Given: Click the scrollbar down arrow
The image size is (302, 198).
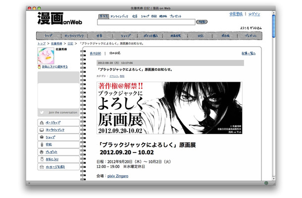Looking at the screenshot, I should tap(273, 179).
